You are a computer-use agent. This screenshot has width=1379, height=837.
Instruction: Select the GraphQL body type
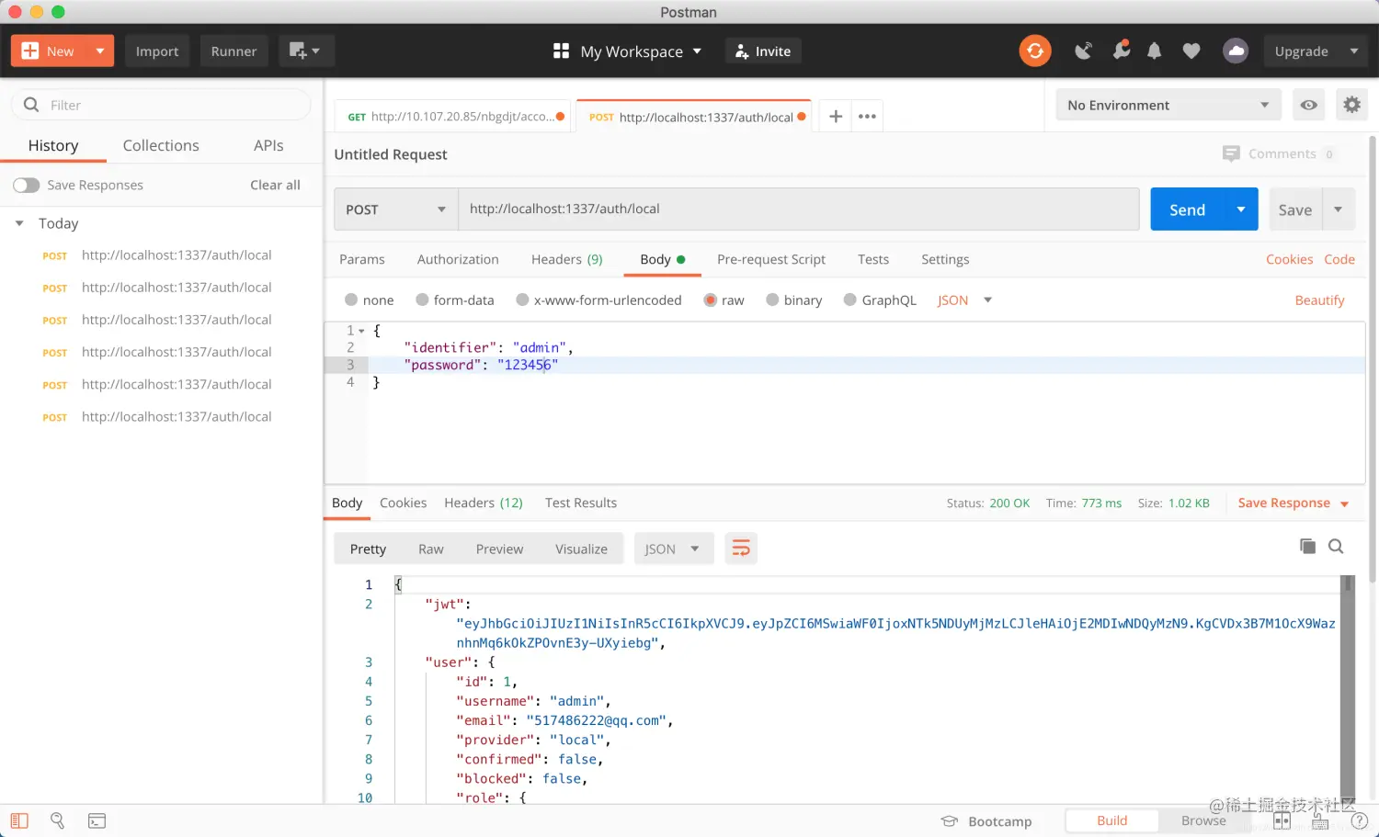point(850,300)
